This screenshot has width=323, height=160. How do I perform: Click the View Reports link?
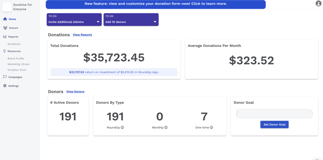(82, 35)
